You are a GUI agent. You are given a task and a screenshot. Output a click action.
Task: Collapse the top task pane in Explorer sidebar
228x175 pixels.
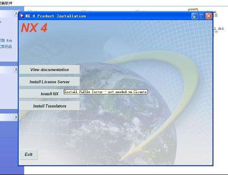[16, 14]
